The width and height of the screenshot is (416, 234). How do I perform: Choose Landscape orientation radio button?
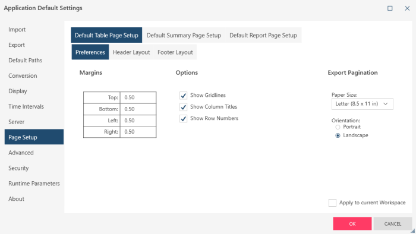[x=338, y=135]
